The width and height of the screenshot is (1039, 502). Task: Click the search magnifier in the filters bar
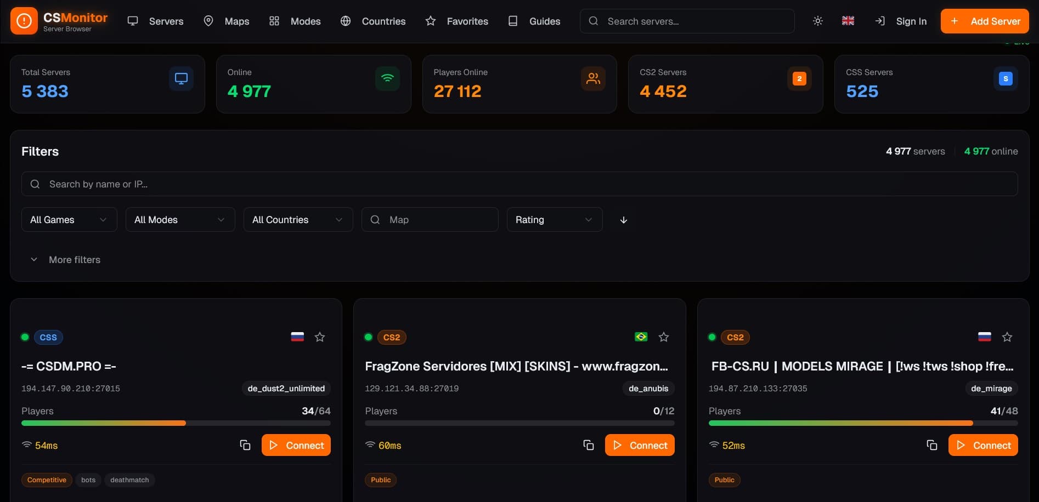(35, 184)
